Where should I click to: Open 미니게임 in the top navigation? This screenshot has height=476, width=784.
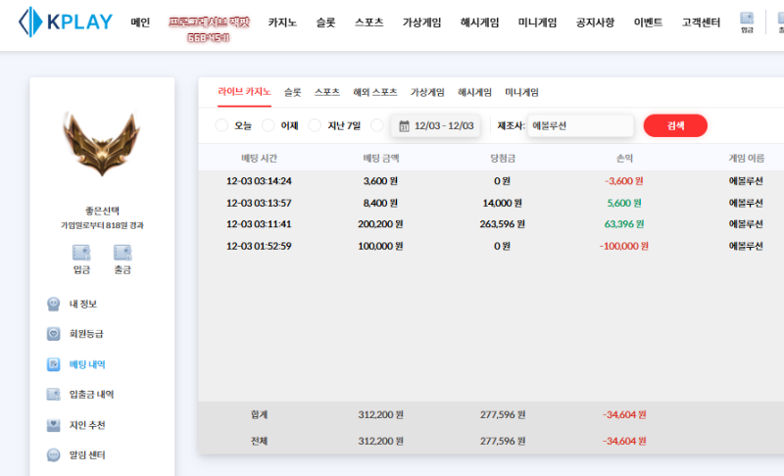537,23
